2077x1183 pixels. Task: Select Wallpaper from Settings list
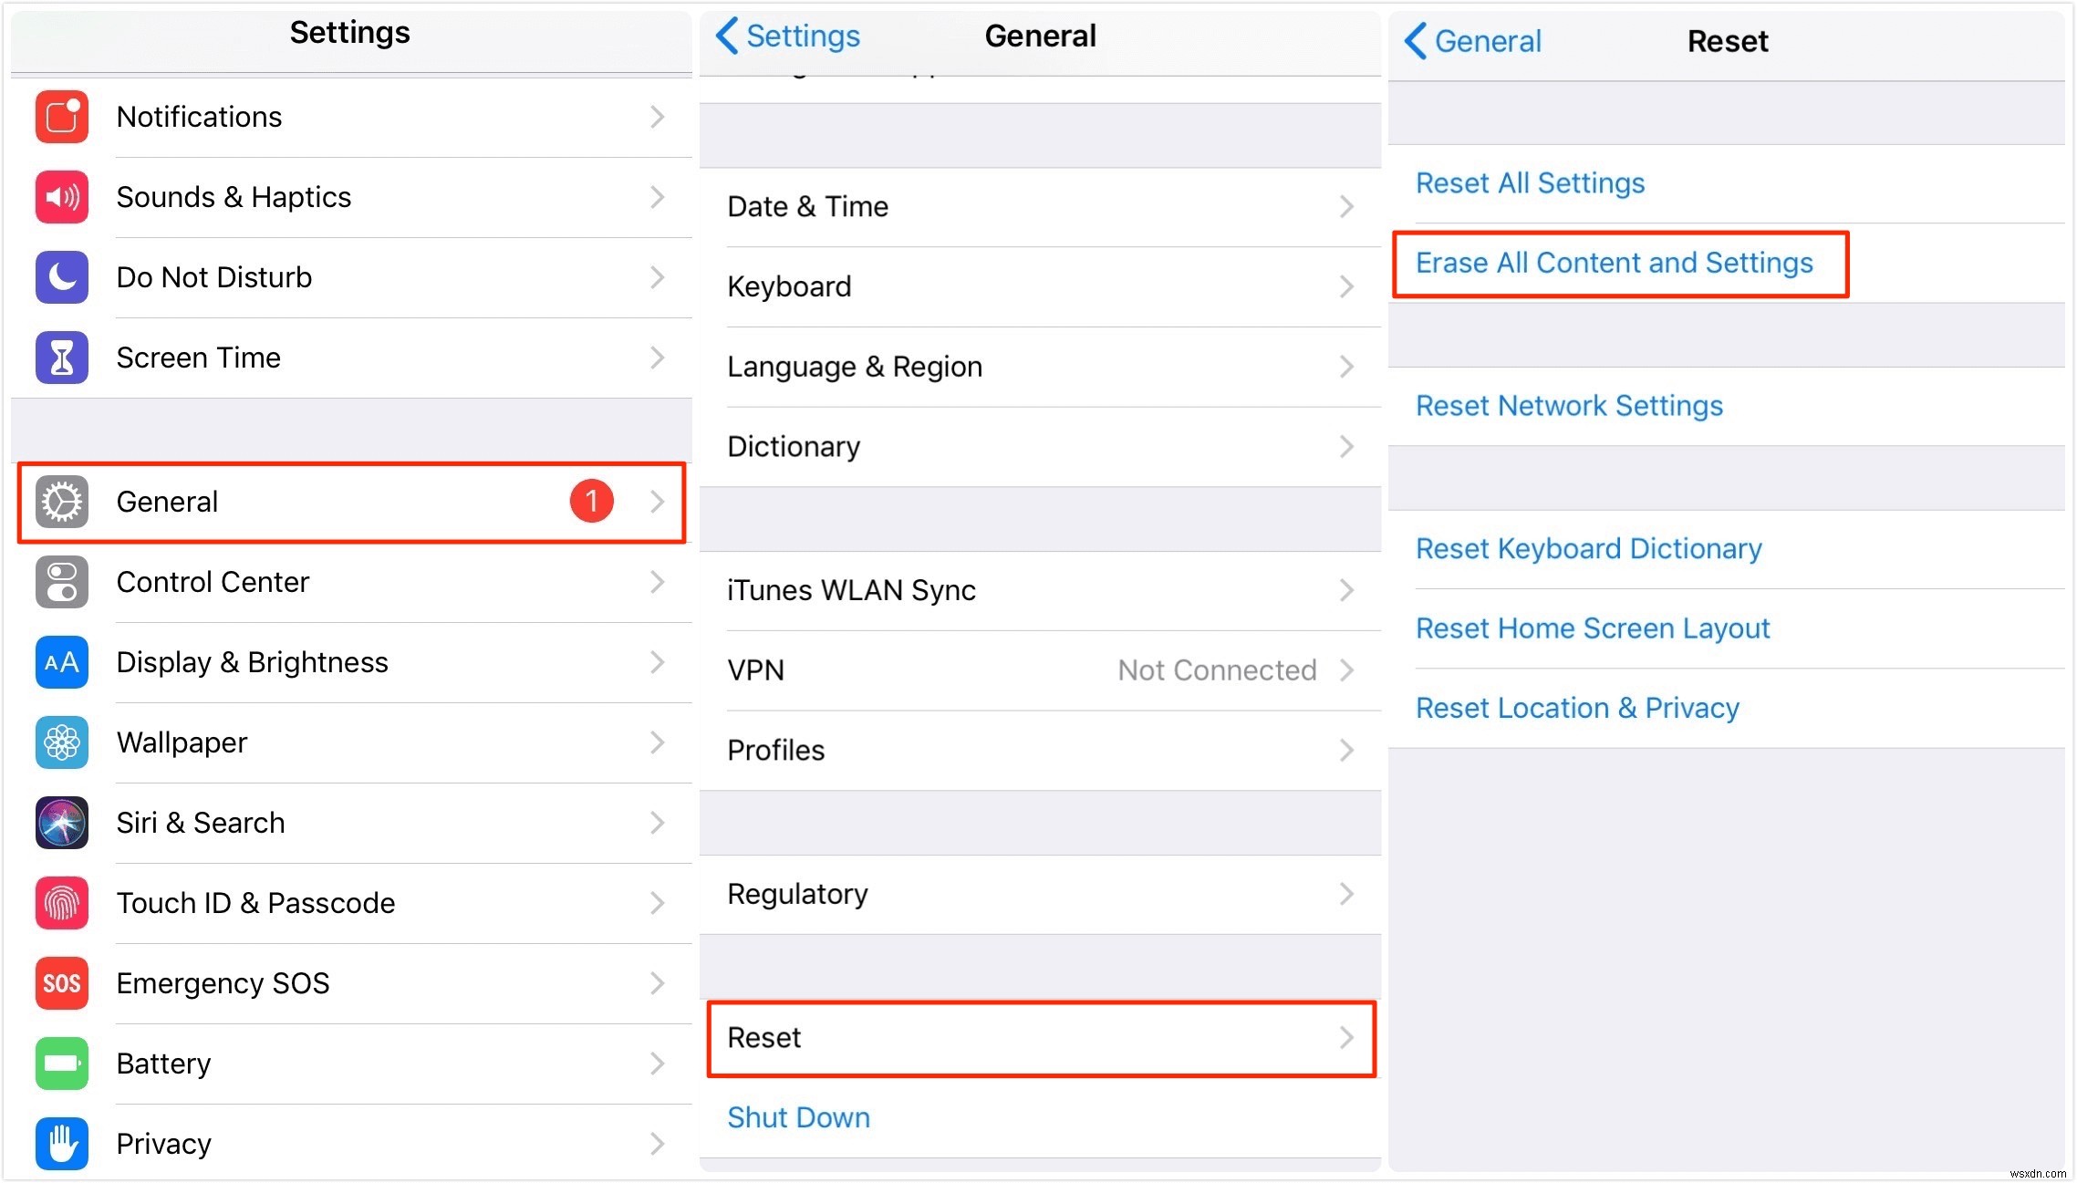pos(349,742)
